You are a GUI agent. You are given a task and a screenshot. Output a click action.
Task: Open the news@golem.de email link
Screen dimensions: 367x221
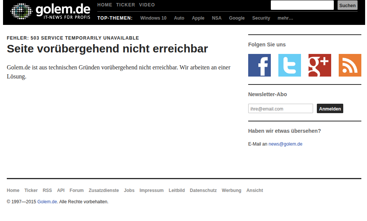tap(285, 144)
